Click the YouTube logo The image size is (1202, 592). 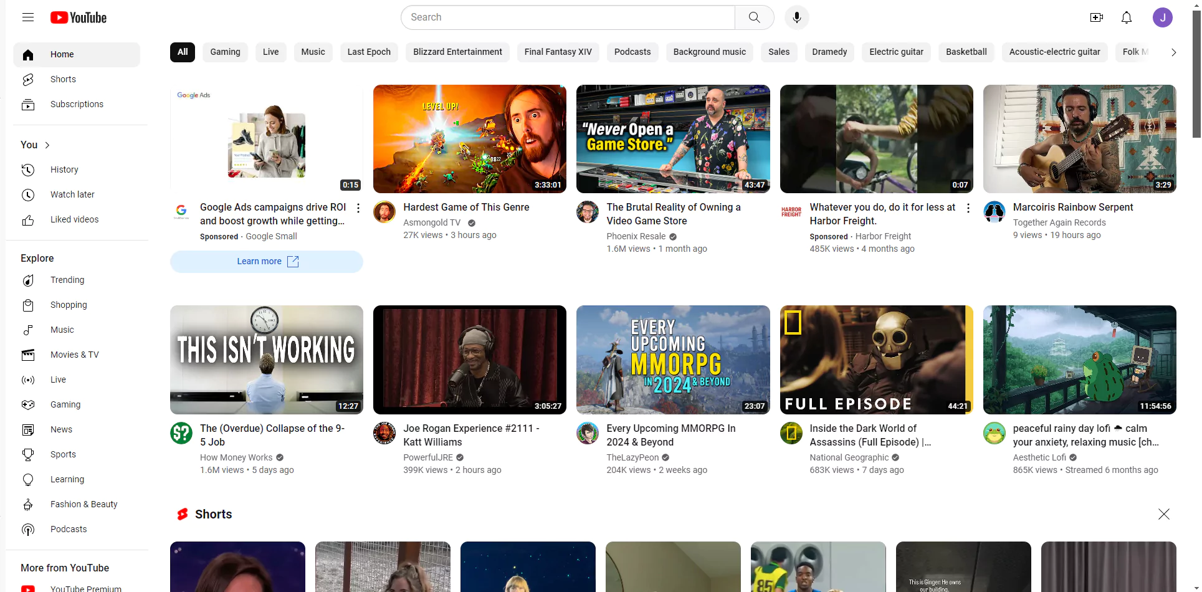pyautogui.click(x=78, y=17)
